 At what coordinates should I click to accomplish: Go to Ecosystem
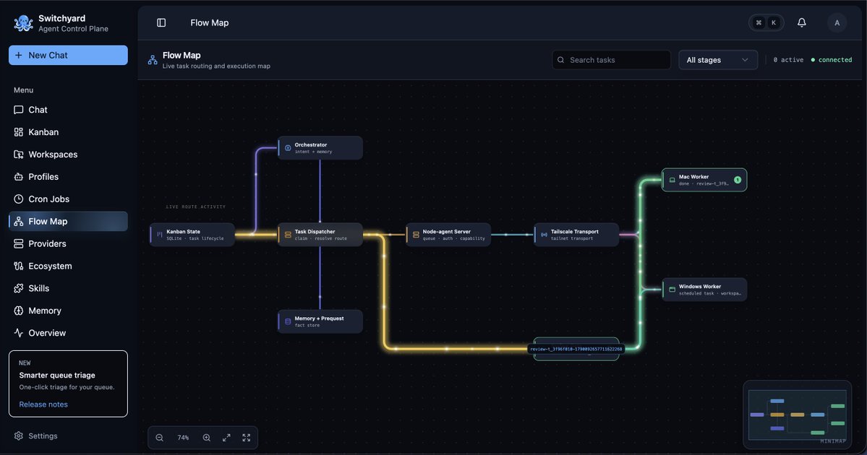click(x=68, y=266)
